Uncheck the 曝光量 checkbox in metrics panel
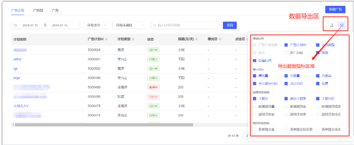The image size is (354, 145). 255,76
